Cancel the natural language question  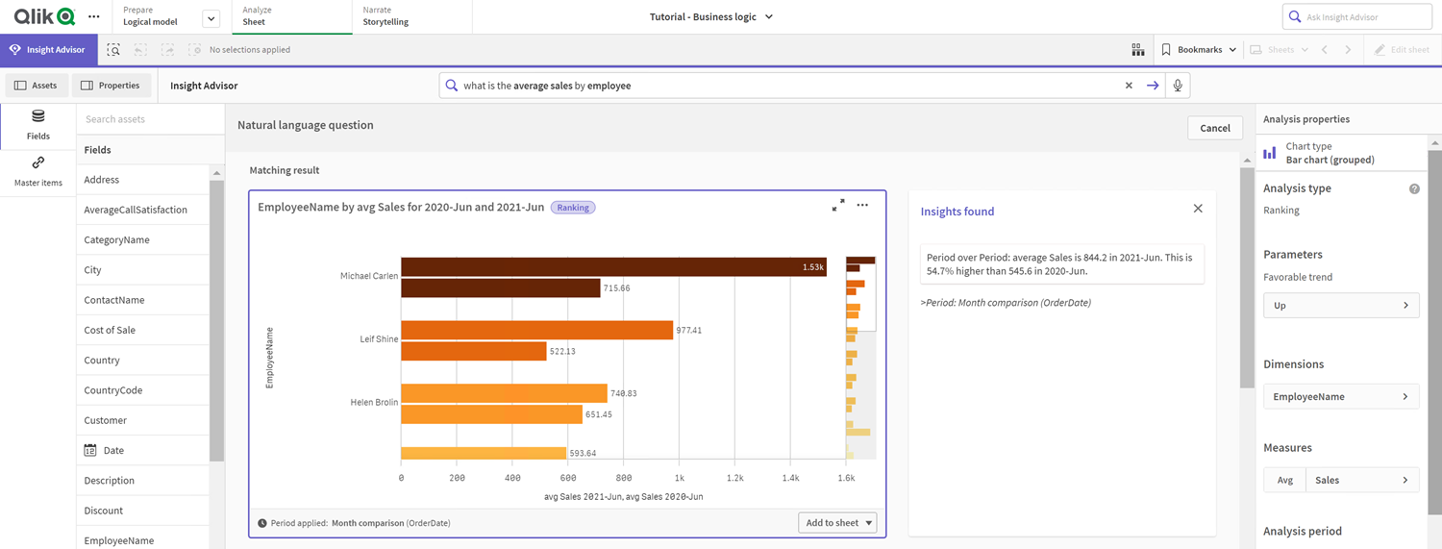pyautogui.click(x=1214, y=128)
